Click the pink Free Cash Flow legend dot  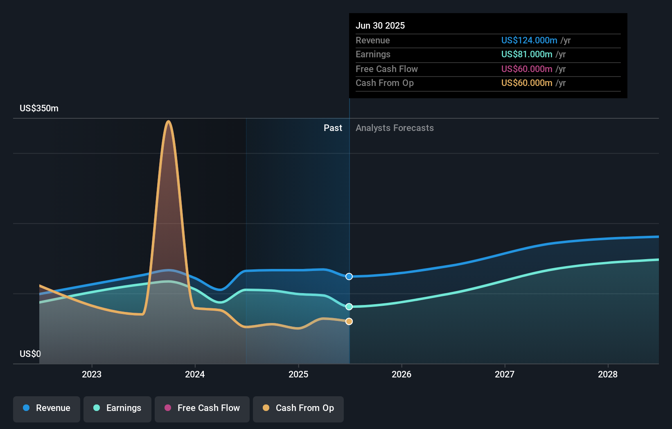[168, 408]
